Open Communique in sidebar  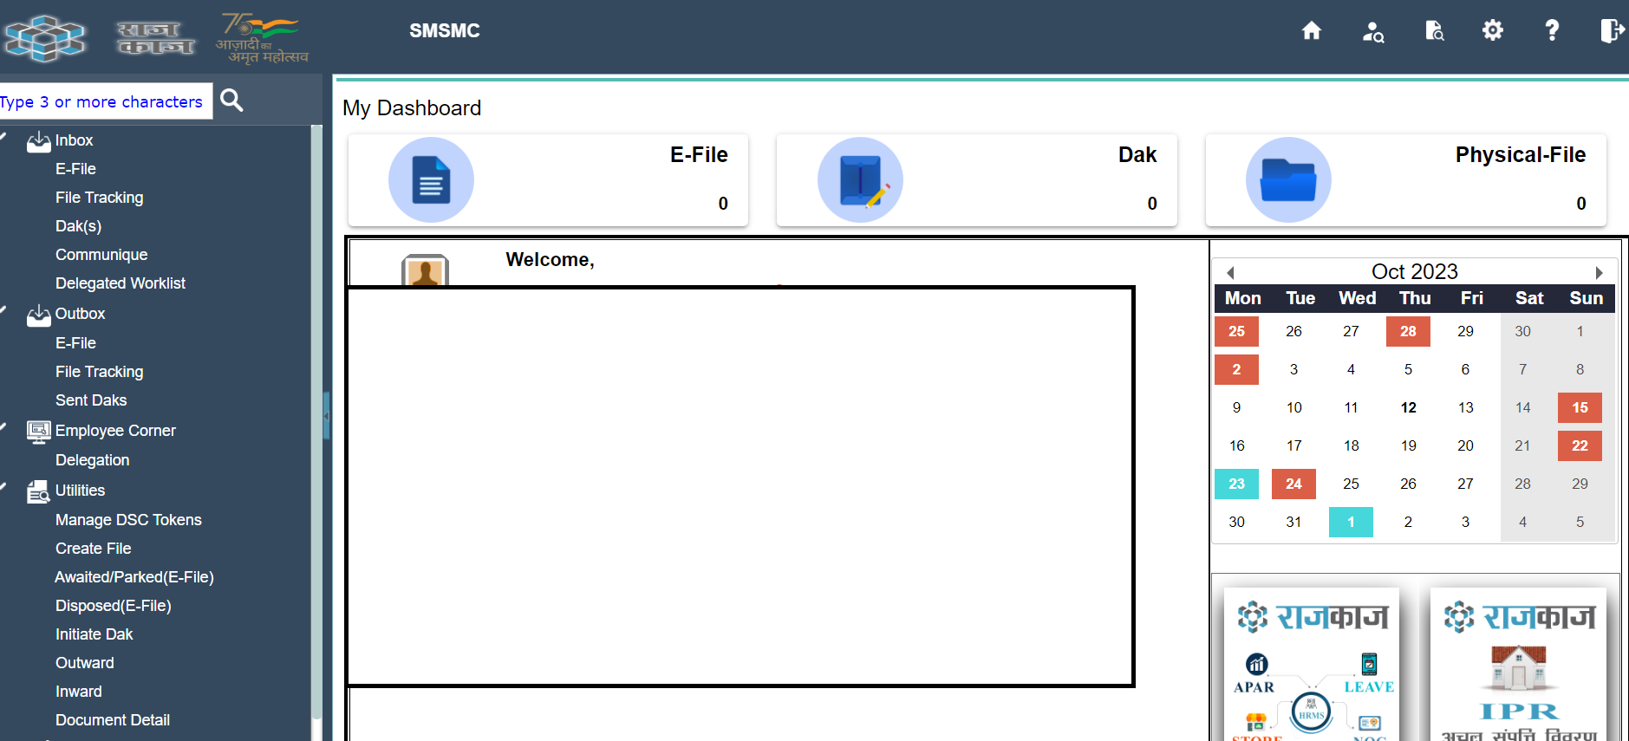click(x=101, y=255)
